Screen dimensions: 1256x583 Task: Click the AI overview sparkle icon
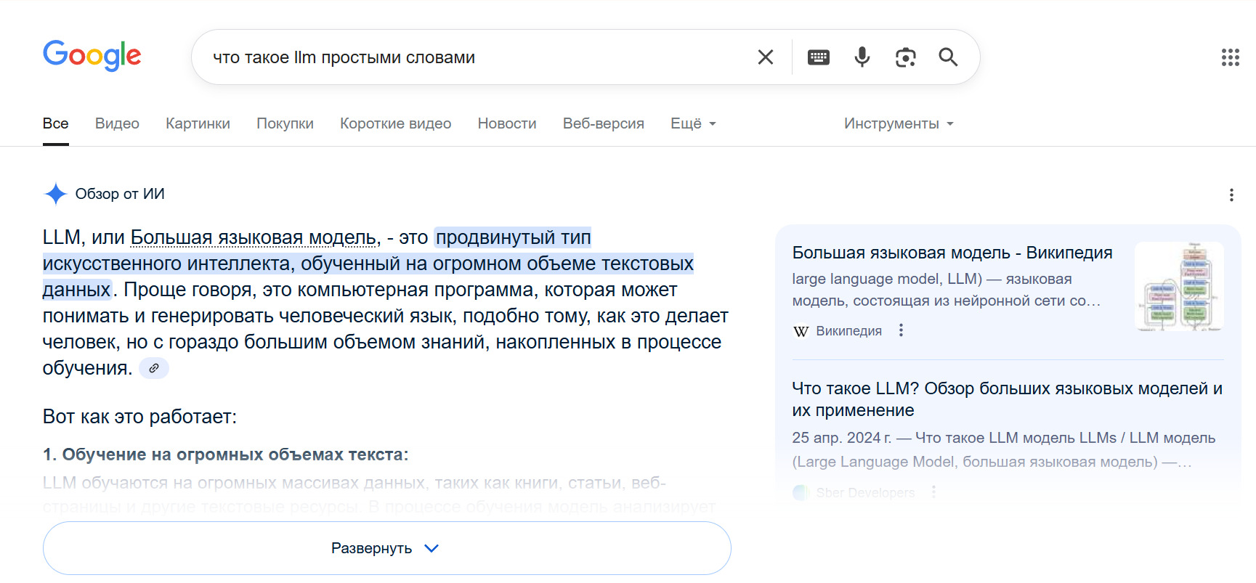pos(56,194)
